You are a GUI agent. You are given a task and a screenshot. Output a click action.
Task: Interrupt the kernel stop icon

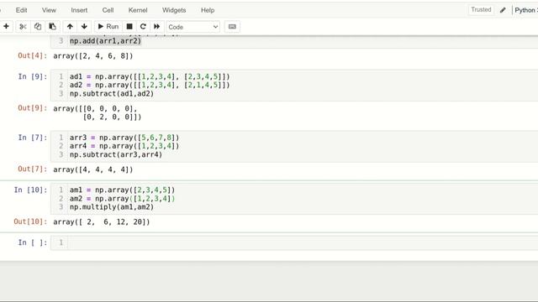point(129,26)
